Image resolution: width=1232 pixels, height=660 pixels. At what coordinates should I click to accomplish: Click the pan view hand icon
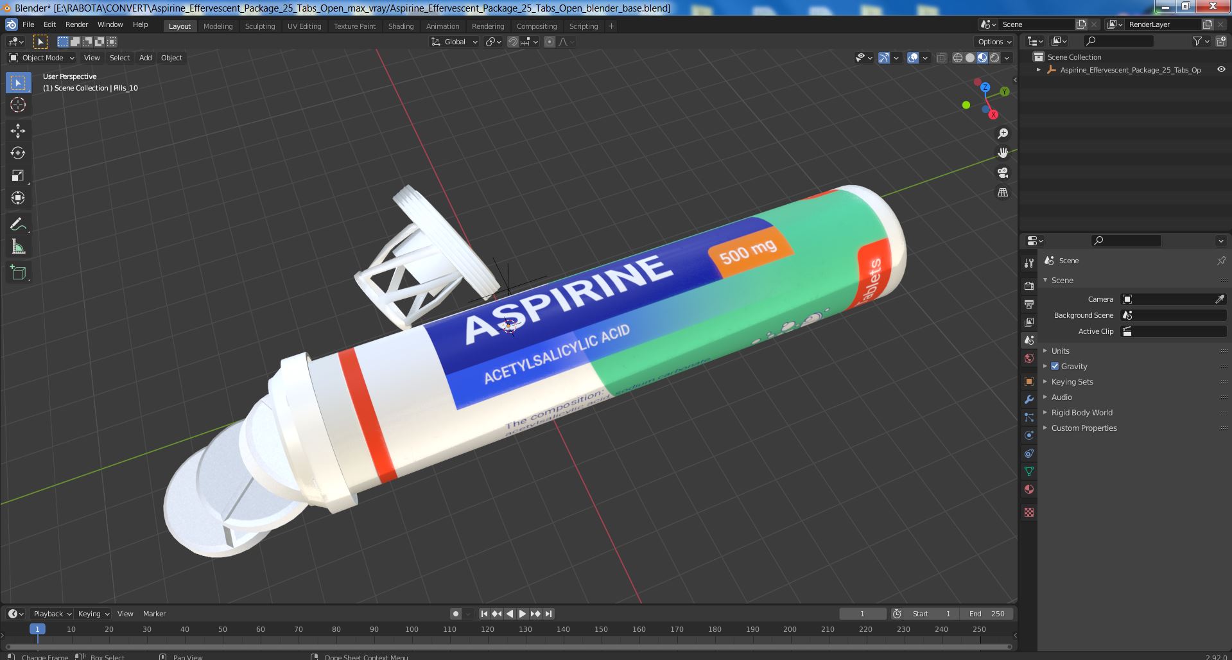[1003, 153]
